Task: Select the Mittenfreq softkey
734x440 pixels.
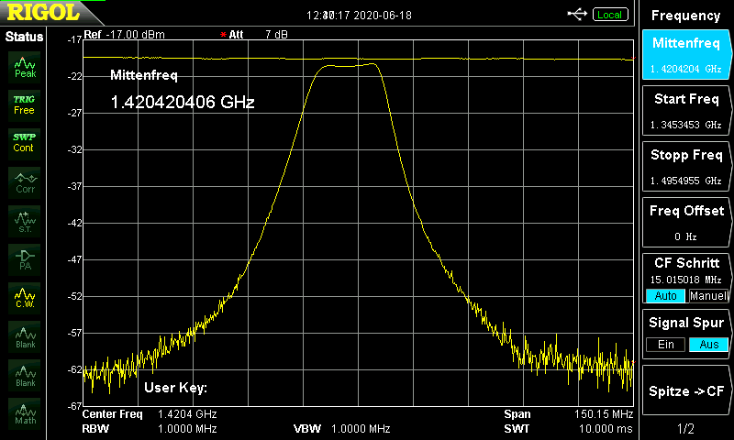Action: click(685, 55)
